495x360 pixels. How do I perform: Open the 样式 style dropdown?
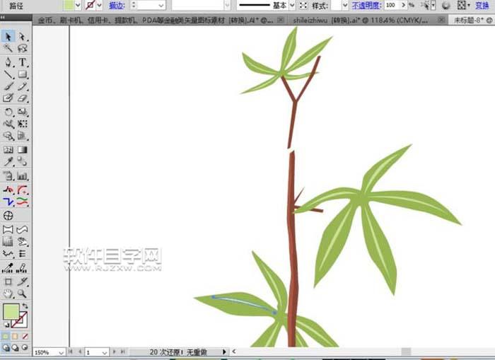[345, 5]
